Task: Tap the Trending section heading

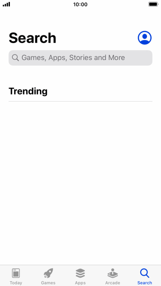Action: (28, 91)
